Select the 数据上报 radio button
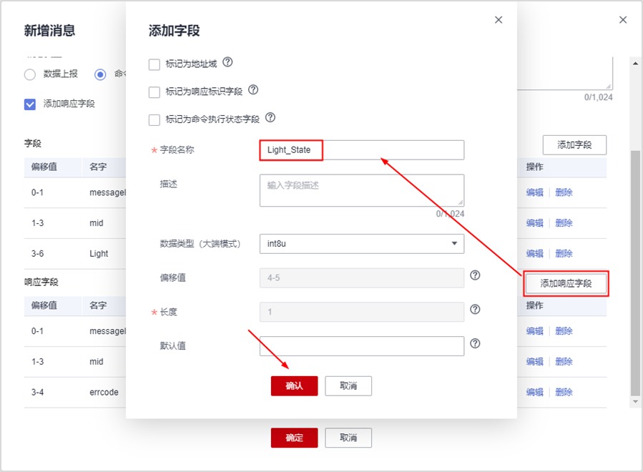 [30, 74]
